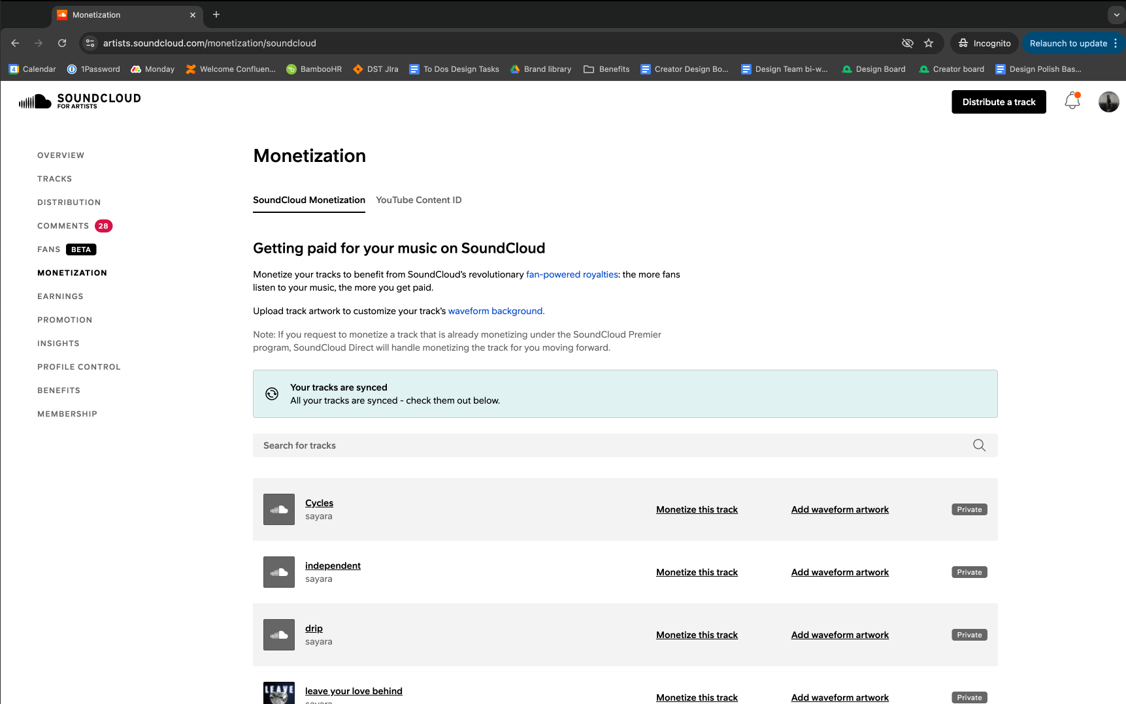Toggle the Private badge on the drip track
Image resolution: width=1126 pixels, height=704 pixels.
[969, 634]
